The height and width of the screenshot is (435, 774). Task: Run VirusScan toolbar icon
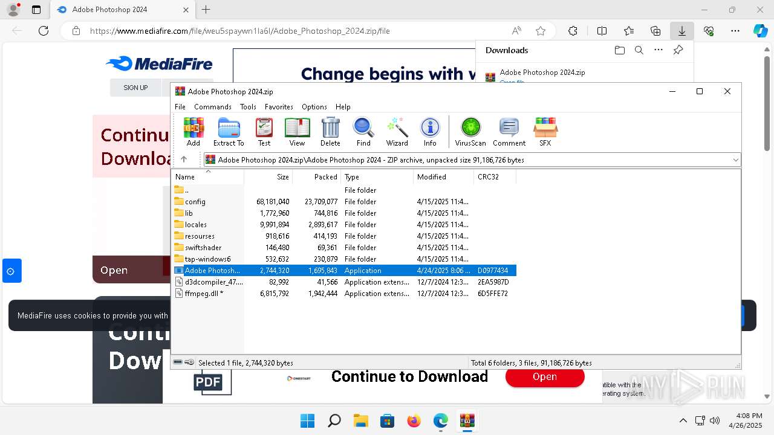470,132
